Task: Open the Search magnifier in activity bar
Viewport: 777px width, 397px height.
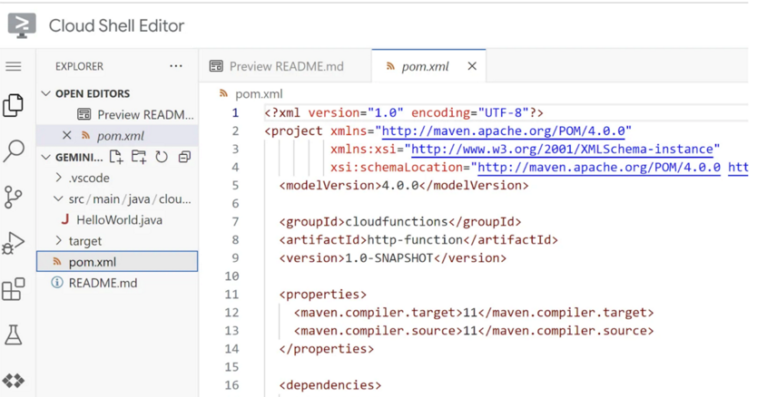Action: pyautogui.click(x=14, y=150)
